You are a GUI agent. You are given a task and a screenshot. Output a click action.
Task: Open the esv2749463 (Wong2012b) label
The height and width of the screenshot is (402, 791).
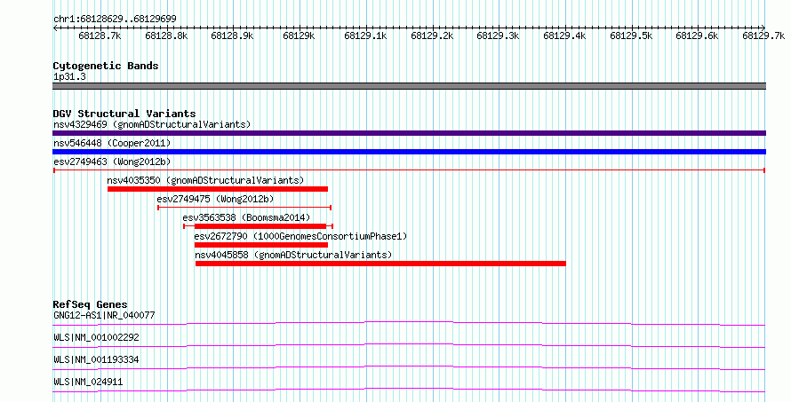(x=112, y=162)
